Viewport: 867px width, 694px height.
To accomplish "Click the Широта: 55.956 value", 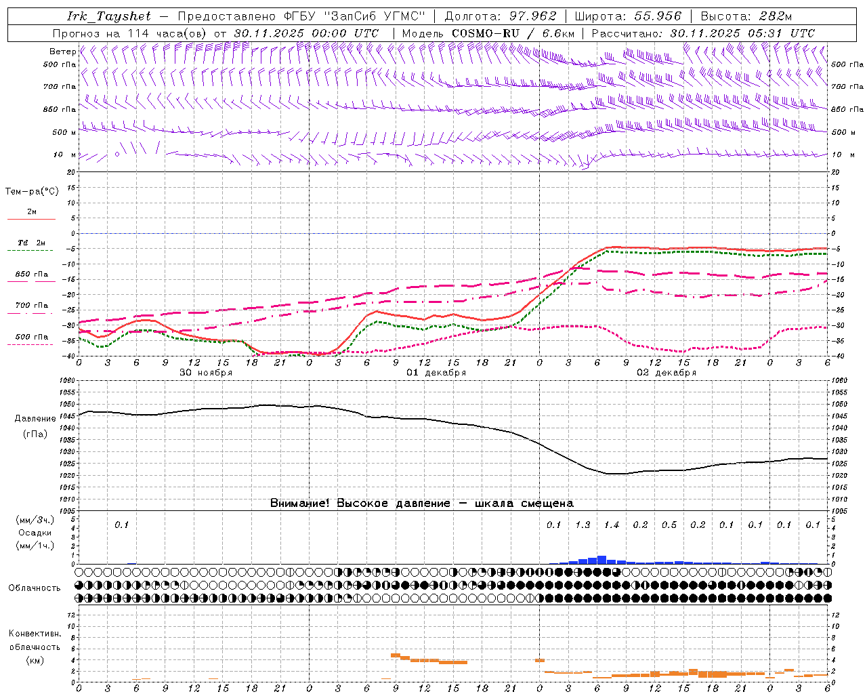I will [628, 16].
